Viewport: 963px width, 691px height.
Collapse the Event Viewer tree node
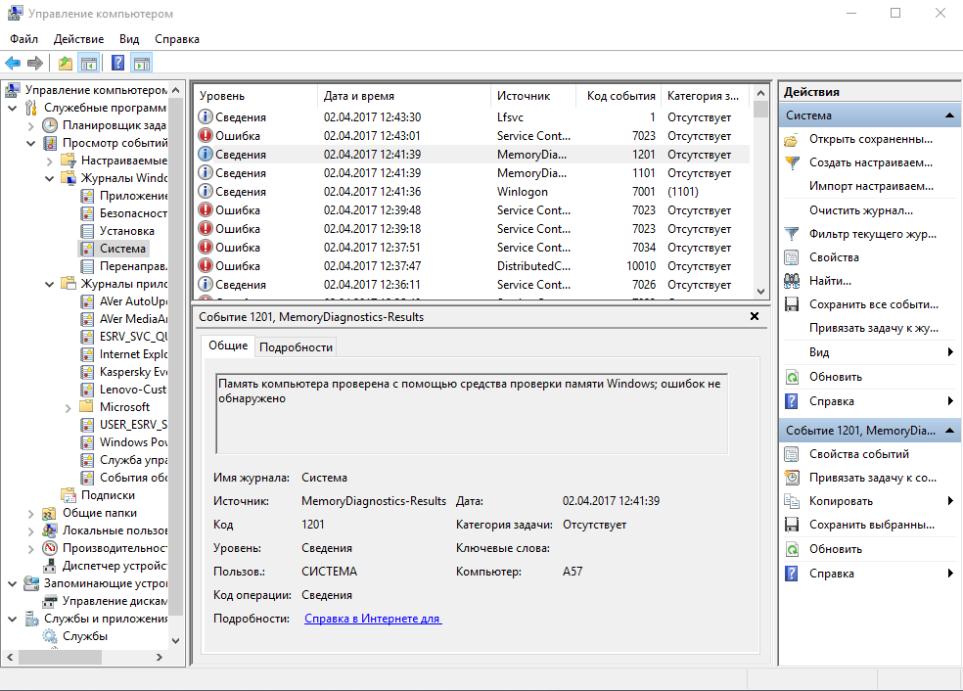pos(30,143)
